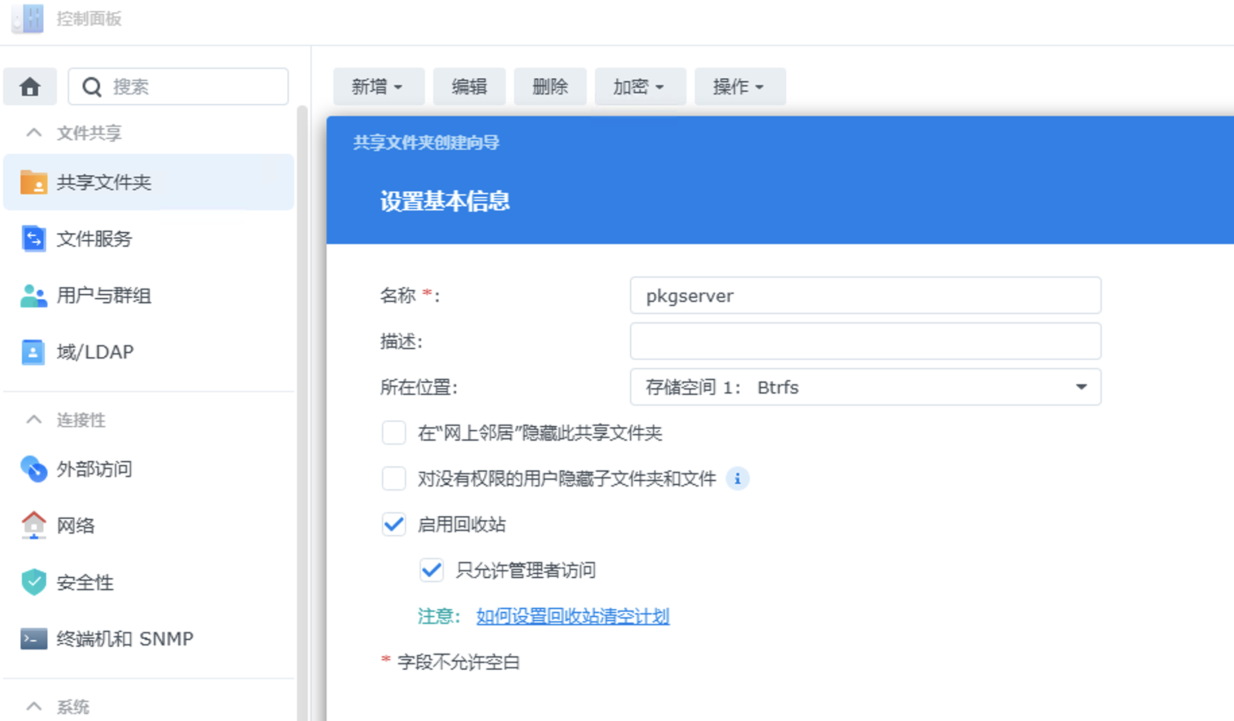Open Terminal and SNMP (终端机和 SNMP) icon
Screen dimensions: 1234x721
[33, 639]
